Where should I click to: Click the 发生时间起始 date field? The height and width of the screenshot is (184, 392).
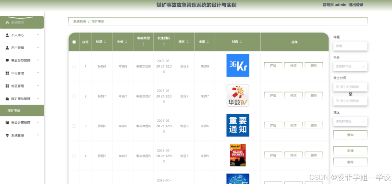350,87
